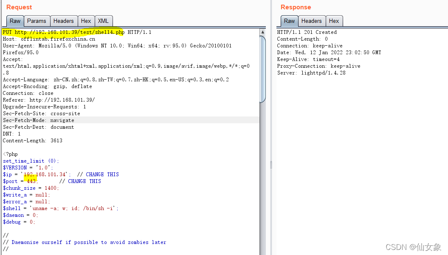This screenshot has height=255, width=448.
Task: Click the $port value 443
Action: (x=31, y=181)
